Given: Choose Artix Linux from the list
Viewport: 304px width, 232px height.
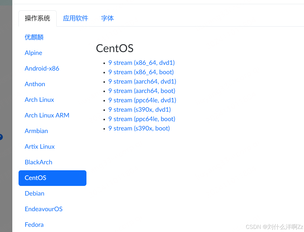Looking at the screenshot, I should 40,147.
